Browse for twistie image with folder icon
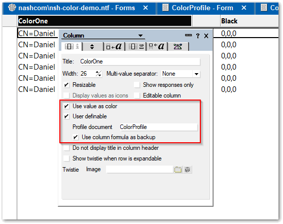The height and width of the screenshot is (224, 283). (178, 170)
